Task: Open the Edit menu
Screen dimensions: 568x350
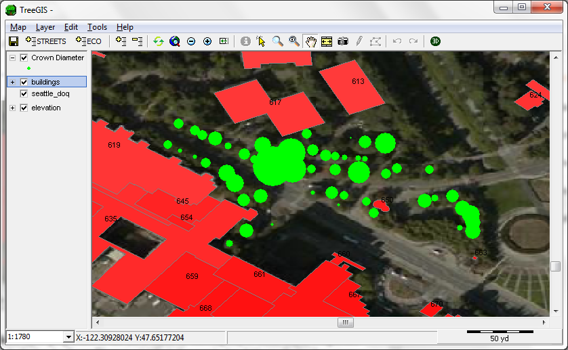Action: [x=71, y=27]
